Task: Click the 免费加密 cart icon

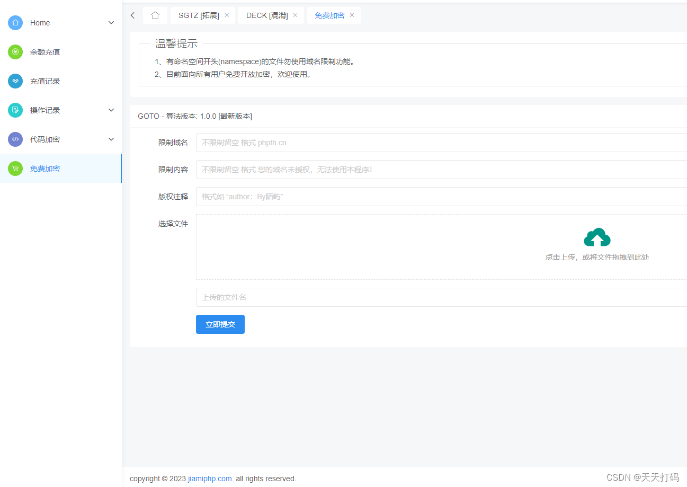Action: click(x=15, y=168)
